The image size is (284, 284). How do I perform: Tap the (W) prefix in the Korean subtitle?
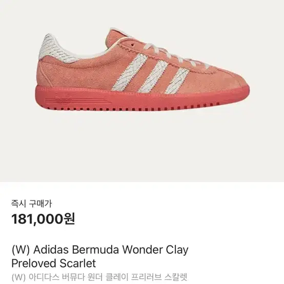[x=18, y=277]
